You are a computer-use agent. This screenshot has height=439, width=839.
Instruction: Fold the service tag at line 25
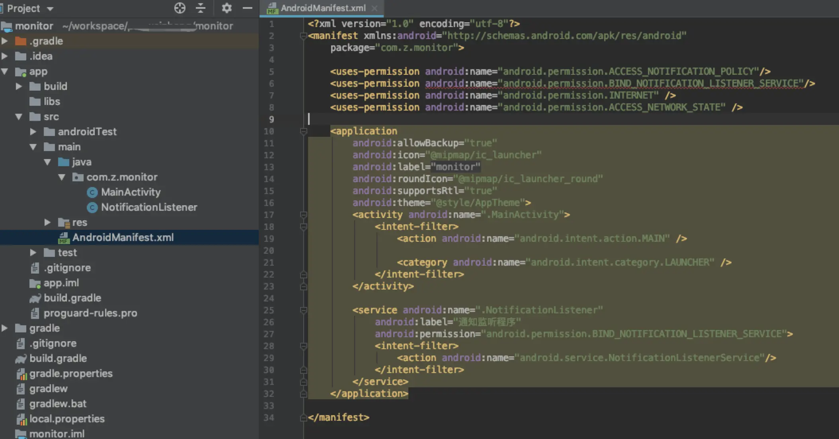tap(303, 310)
